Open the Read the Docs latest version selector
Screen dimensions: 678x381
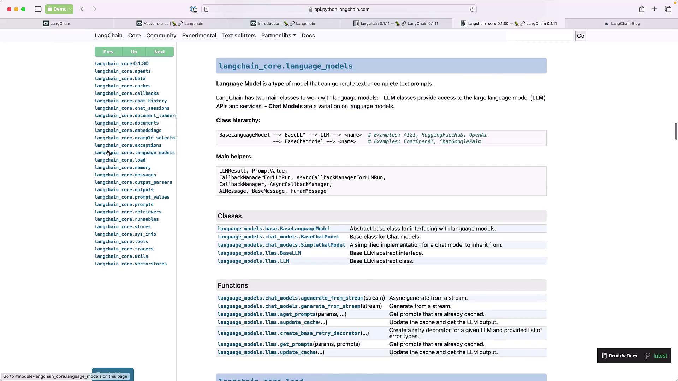[656, 356]
